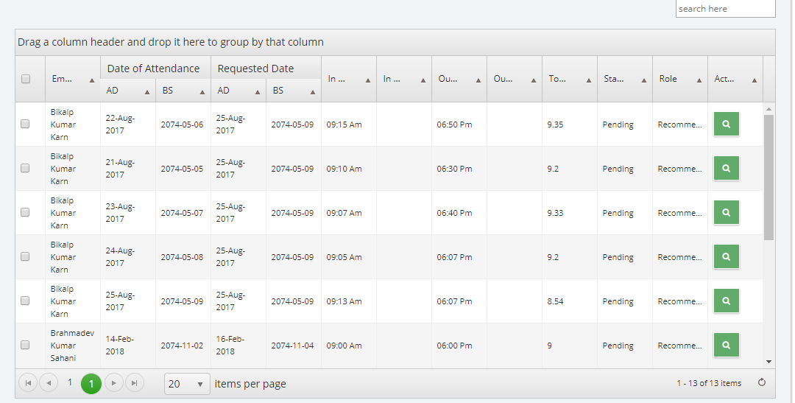
Task: Click magnifier button on 24-Aug-2017 row
Action: [x=726, y=256]
